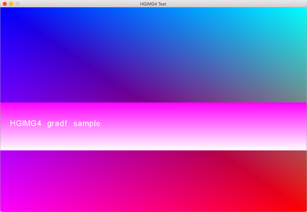
Task: Close the HGIMG4 Test window
Action: tap(5, 4)
